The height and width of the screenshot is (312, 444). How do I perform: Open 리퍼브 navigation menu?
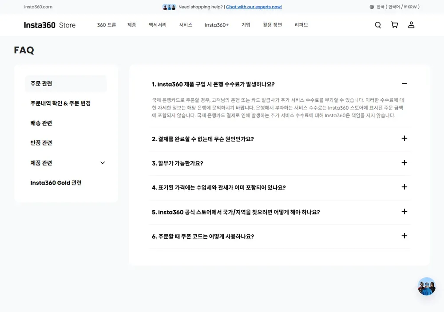[x=301, y=25]
